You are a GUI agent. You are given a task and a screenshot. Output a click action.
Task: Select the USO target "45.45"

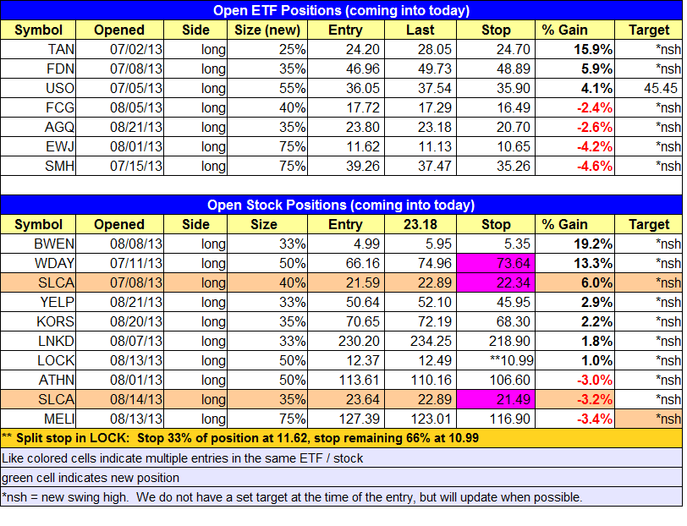click(648, 88)
